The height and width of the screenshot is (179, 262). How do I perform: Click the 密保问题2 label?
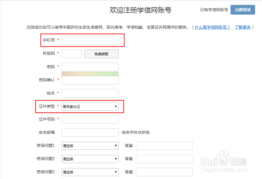45,159
